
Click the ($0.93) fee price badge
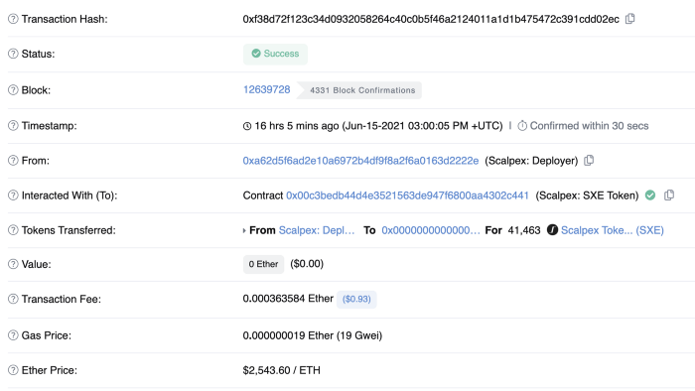pos(356,300)
